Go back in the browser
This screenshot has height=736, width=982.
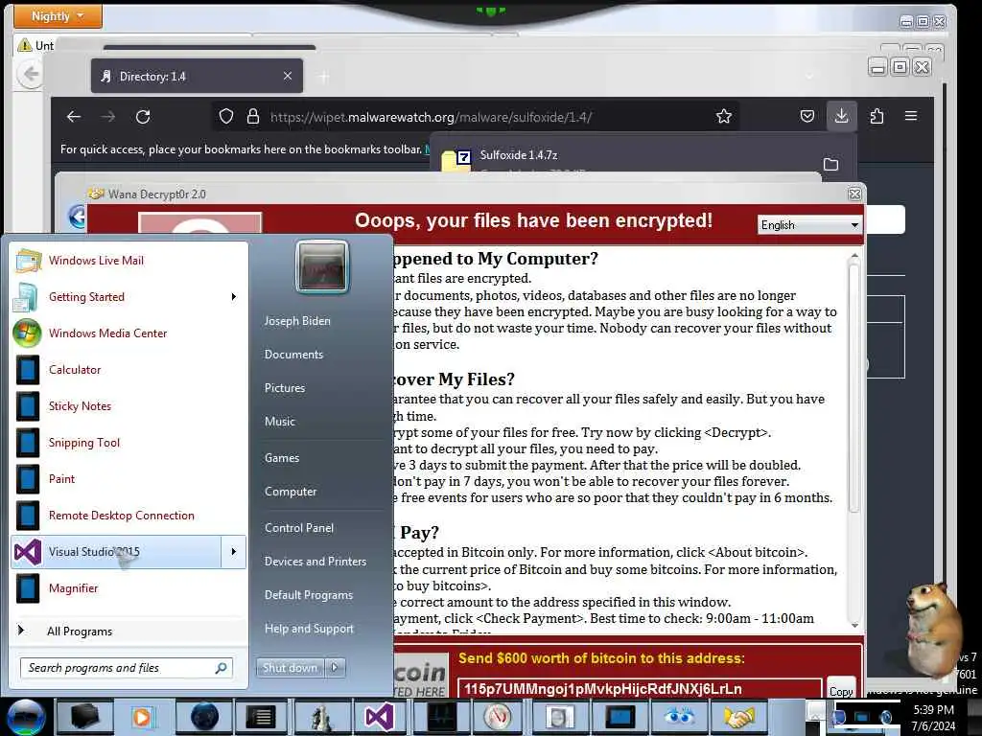(x=74, y=116)
